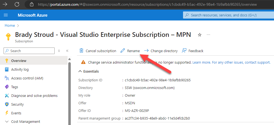This screenshot has height=125, width=274.
Task: Click the Security shield icon
Action: coord(7,104)
